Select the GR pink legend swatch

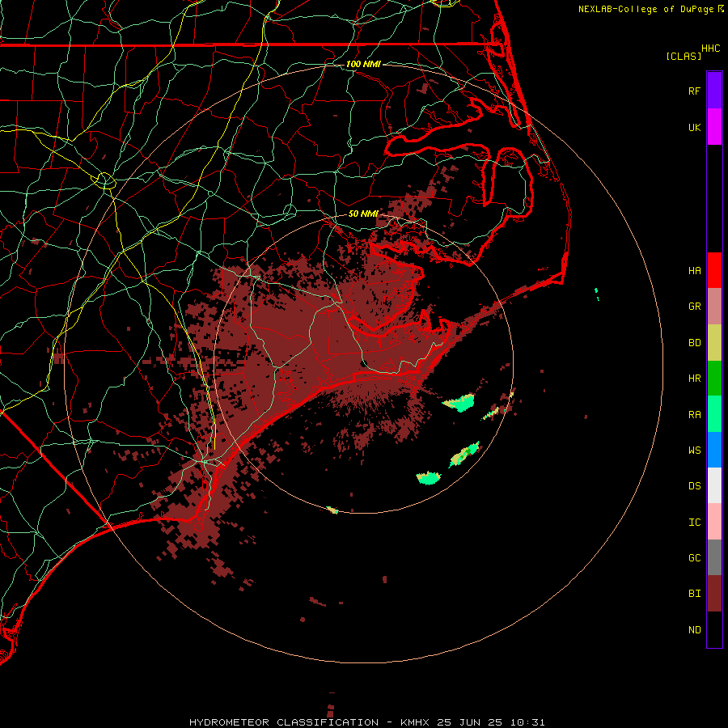714,307
